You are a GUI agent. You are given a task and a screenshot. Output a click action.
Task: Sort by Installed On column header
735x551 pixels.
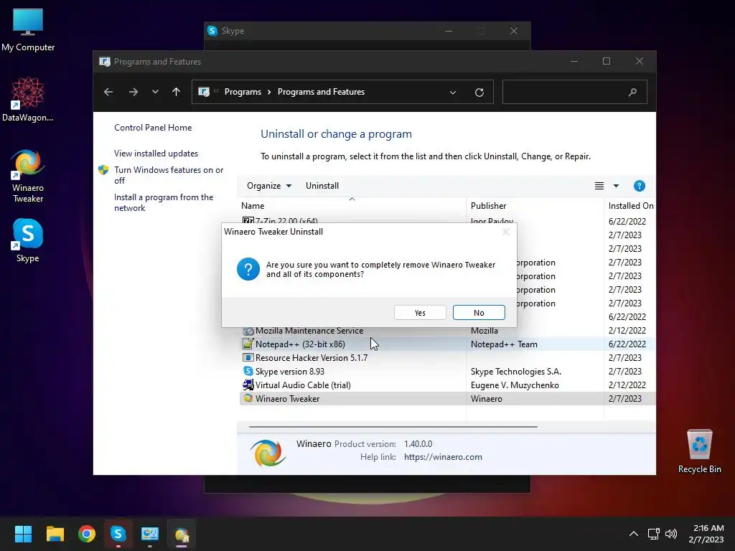[x=631, y=206]
